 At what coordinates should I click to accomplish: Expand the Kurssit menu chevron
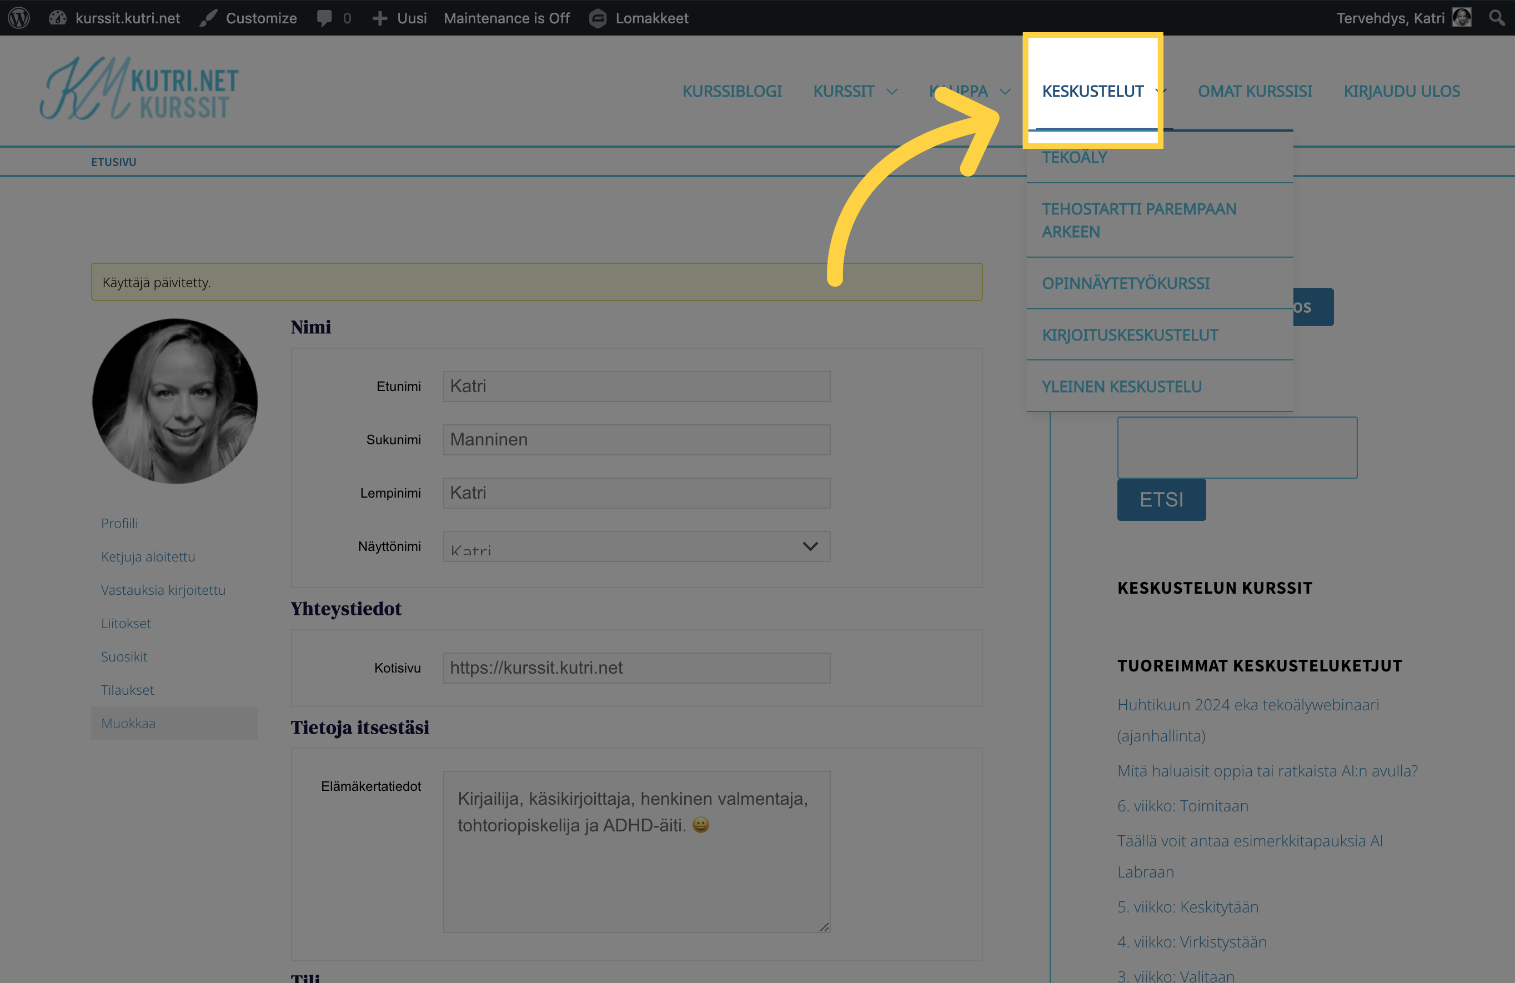[892, 92]
